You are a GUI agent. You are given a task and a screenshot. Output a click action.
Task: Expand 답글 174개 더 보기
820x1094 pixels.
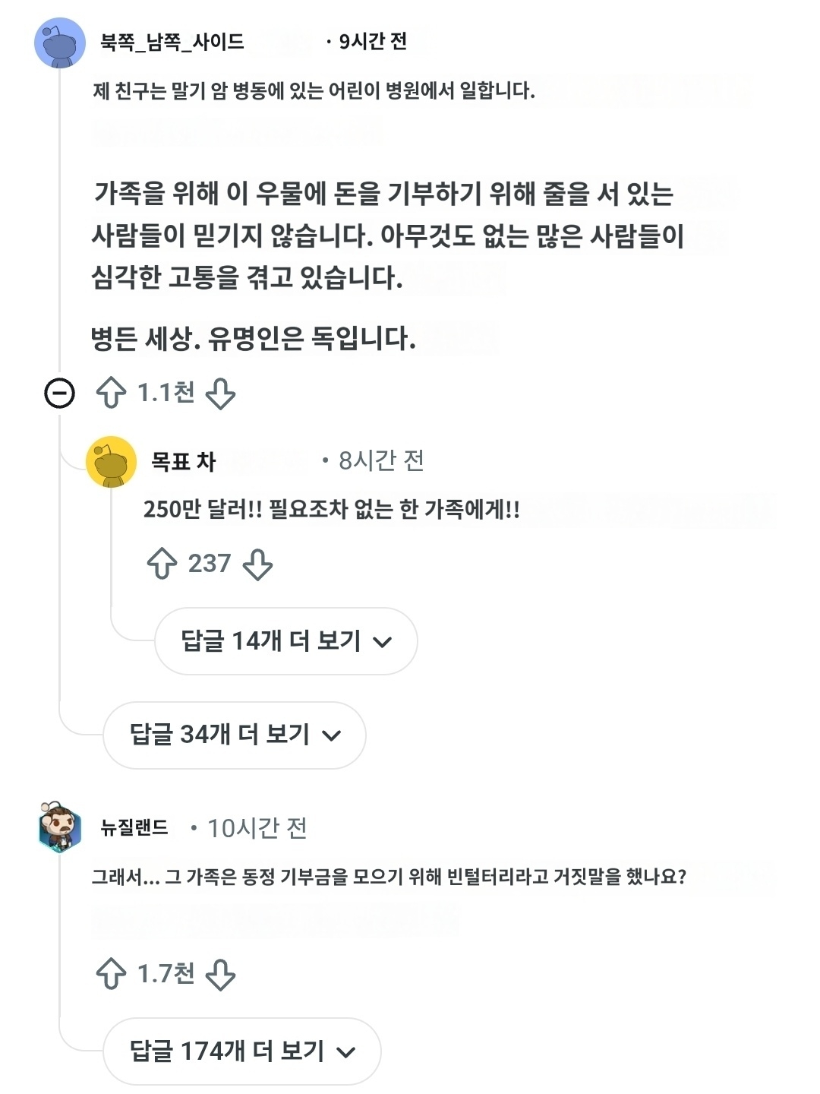point(242,1051)
